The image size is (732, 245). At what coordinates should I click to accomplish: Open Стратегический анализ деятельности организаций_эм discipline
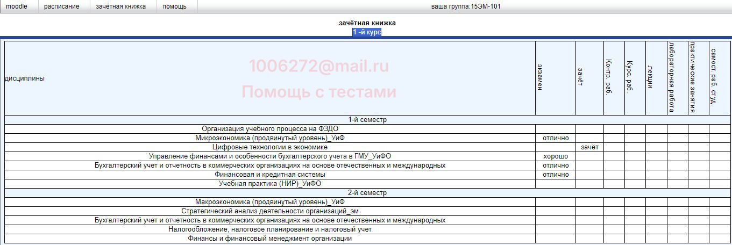click(x=270, y=211)
